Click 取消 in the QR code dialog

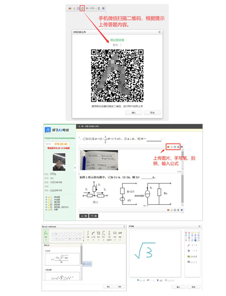point(152,113)
